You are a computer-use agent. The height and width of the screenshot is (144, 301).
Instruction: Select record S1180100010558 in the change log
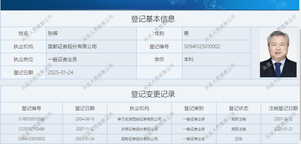click(31, 119)
